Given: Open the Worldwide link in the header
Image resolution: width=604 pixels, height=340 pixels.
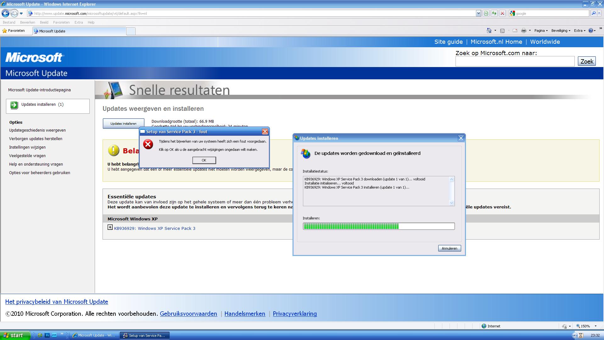Looking at the screenshot, I should click(545, 42).
